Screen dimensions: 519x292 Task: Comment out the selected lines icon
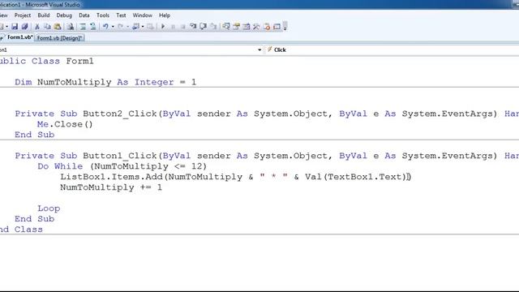(83, 27)
